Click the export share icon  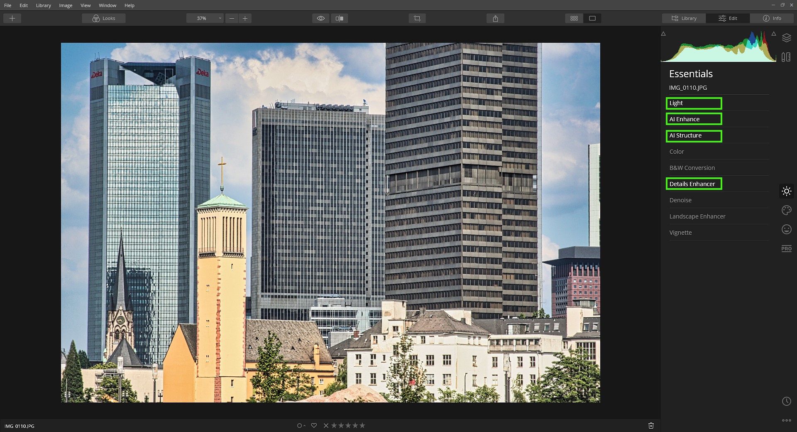coord(495,18)
